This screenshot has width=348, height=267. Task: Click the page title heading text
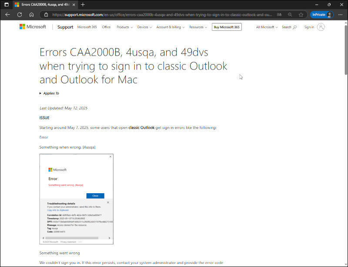(x=134, y=66)
